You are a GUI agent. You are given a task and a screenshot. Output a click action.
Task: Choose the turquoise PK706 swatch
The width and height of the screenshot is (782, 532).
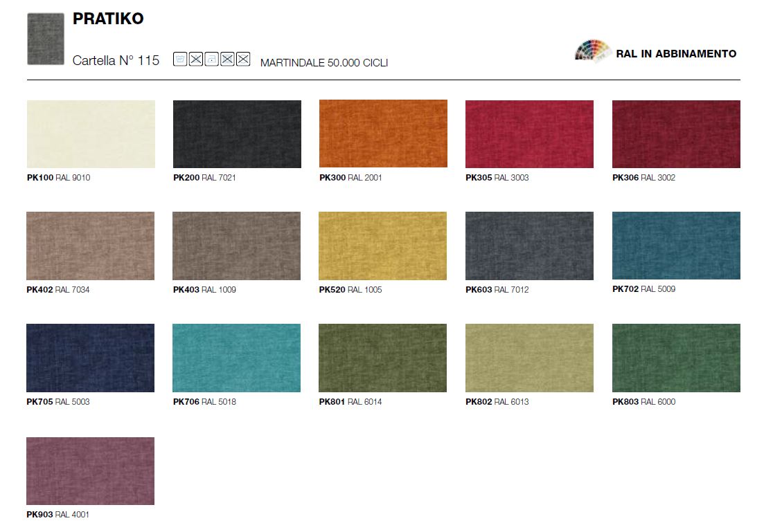coord(237,358)
